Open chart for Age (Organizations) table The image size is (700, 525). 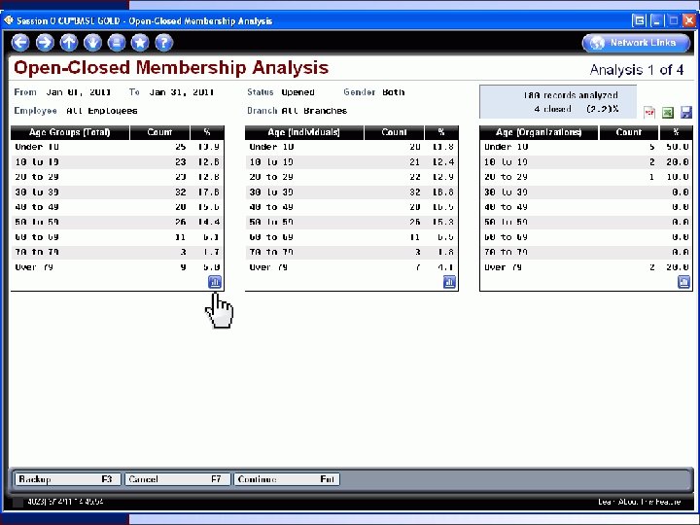tap(683, 282)
